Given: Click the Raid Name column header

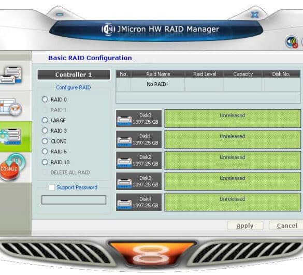Looking at the screenshot, I should point(158,74).
